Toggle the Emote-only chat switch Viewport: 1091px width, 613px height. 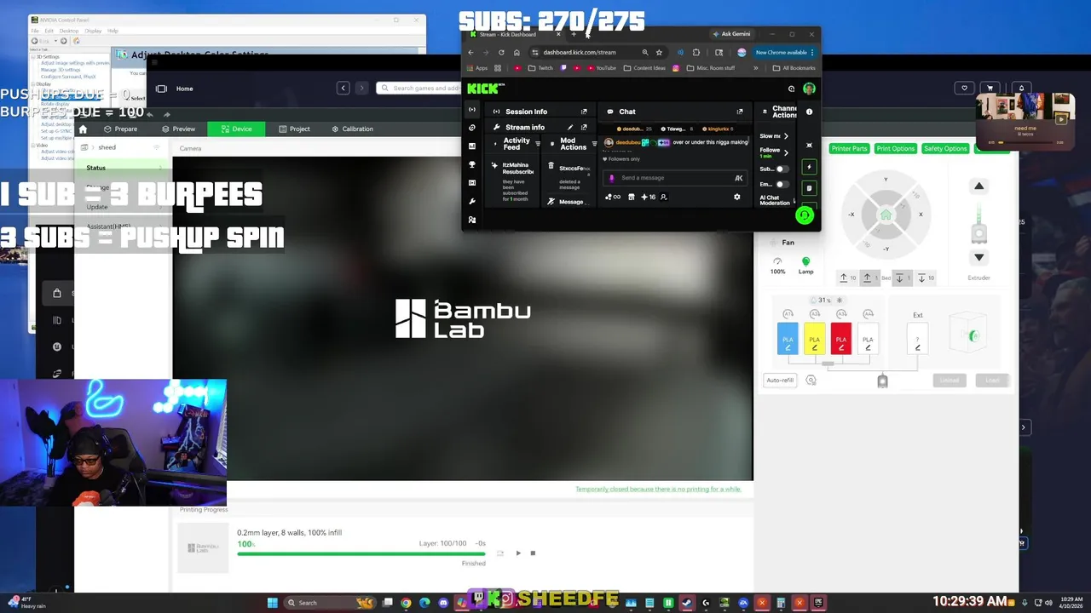(x=781, y=184)
